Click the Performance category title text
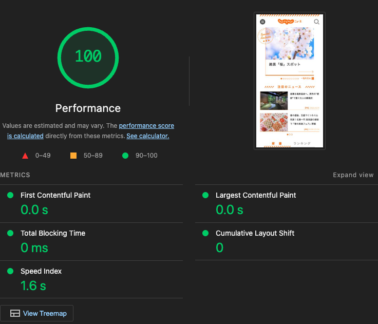The width and height of the screenshot is (378, 324). 88,108
